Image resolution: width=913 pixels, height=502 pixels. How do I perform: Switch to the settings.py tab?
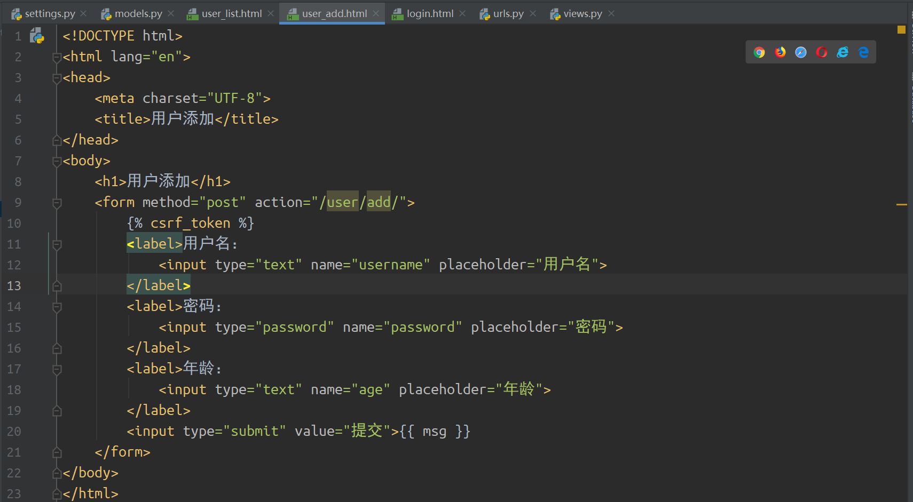click(50, 14)
